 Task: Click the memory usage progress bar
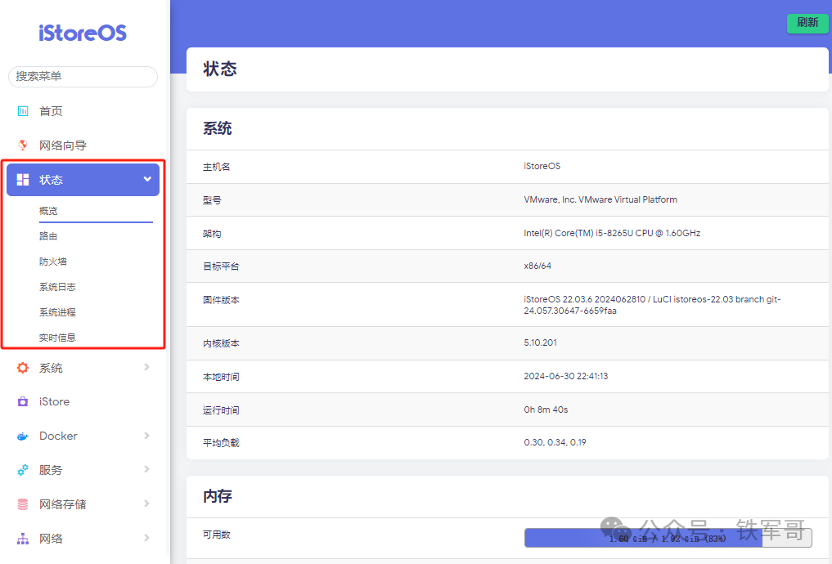[x=668, y=538]
